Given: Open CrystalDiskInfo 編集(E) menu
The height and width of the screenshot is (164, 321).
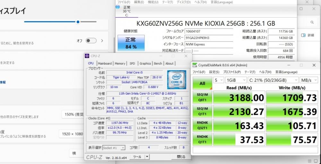Looking at the screenshot, I should point(139,2).
